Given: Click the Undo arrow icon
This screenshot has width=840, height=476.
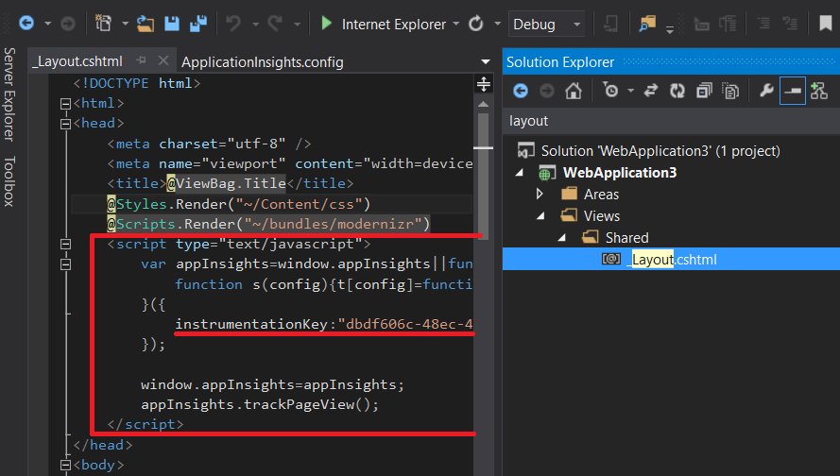Looking at the screenshot, I should coord(233,23).
